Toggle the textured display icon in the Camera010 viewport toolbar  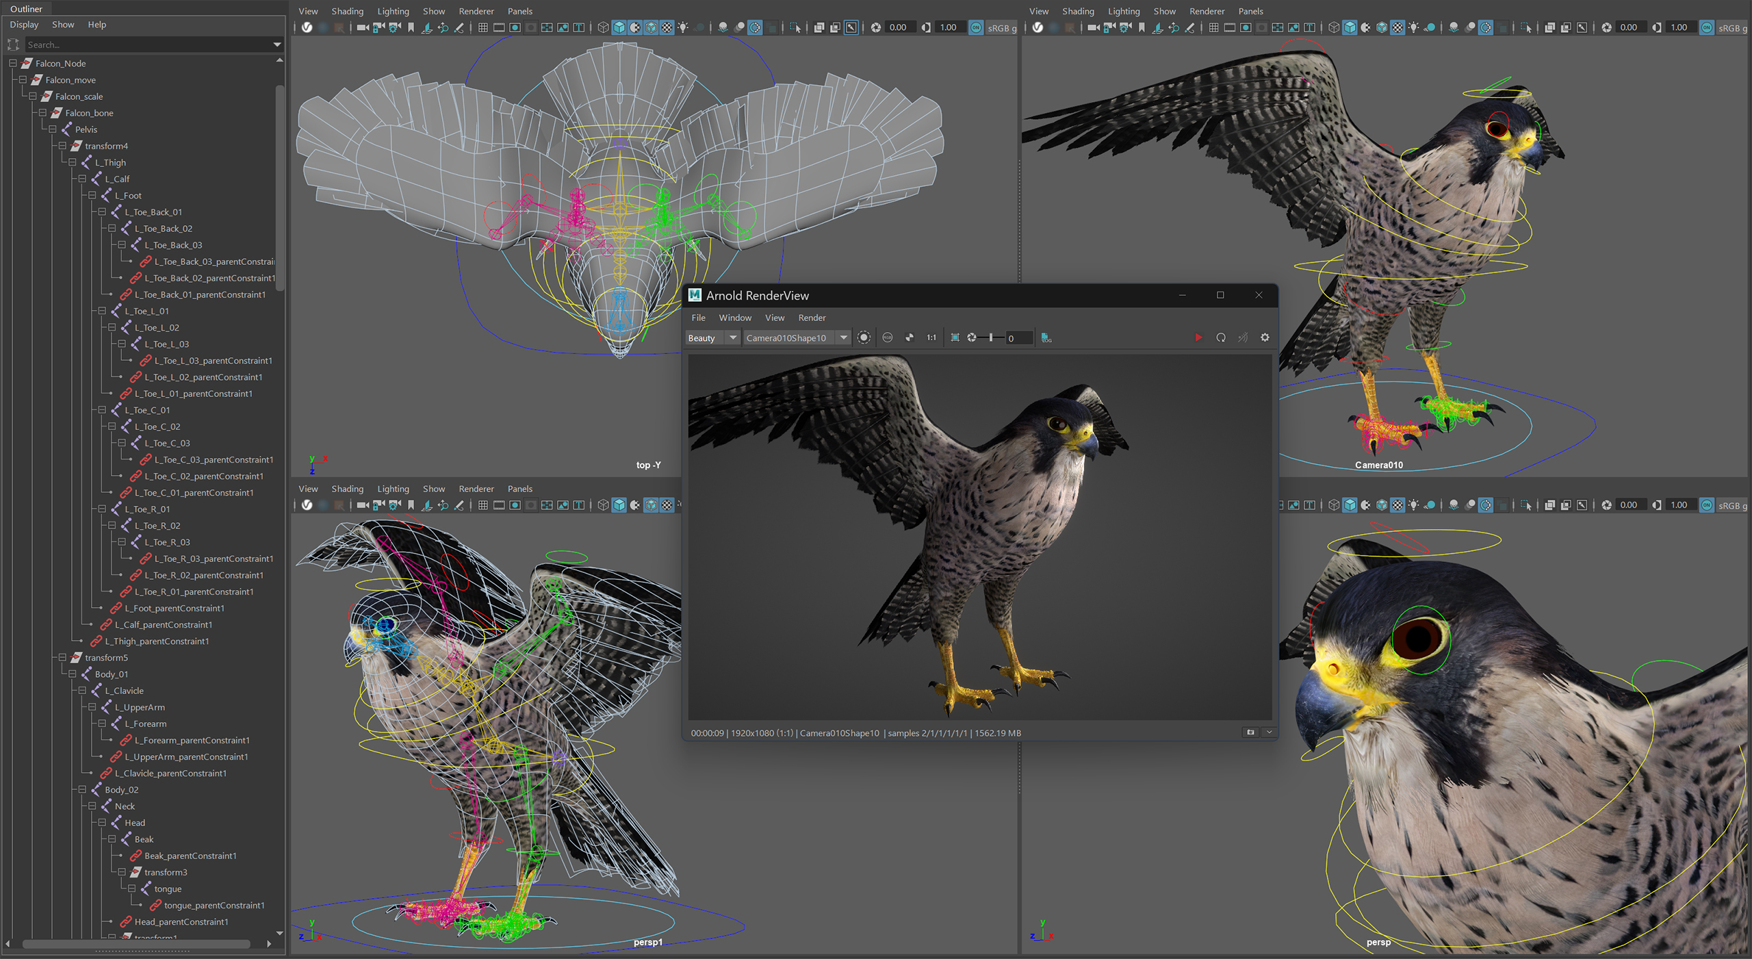pos(1397,27)
